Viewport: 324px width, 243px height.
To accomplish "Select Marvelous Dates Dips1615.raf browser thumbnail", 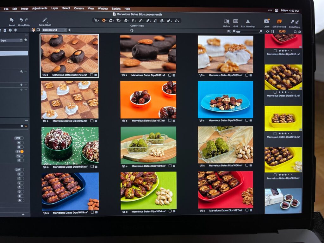I will pyautogui.click(x=283, y=77).
